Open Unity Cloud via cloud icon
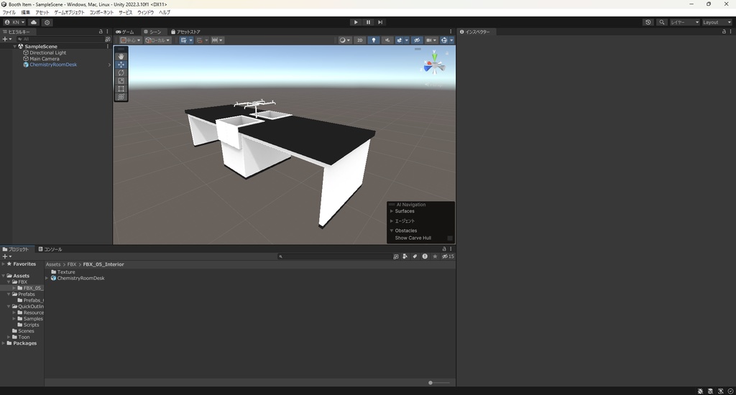 34,22
